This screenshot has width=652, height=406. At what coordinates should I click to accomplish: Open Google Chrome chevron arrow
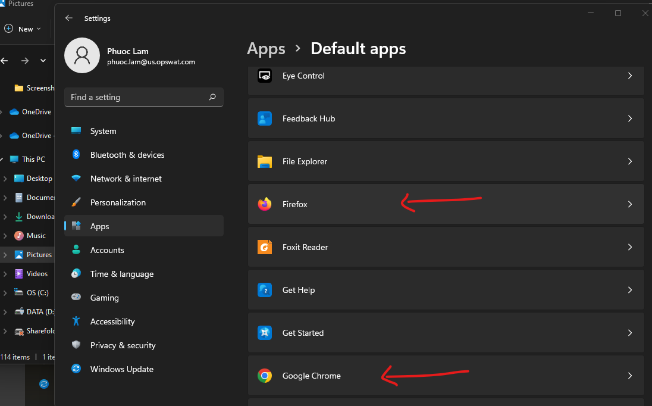pos(630,376)
